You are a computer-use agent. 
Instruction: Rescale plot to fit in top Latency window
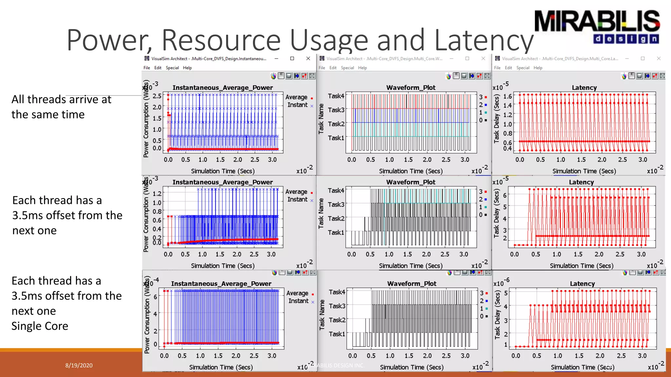[662, 76]
